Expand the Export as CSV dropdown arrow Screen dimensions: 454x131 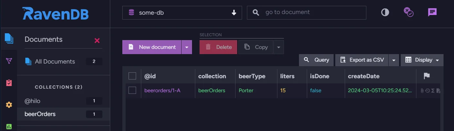[x=394, y=60]
